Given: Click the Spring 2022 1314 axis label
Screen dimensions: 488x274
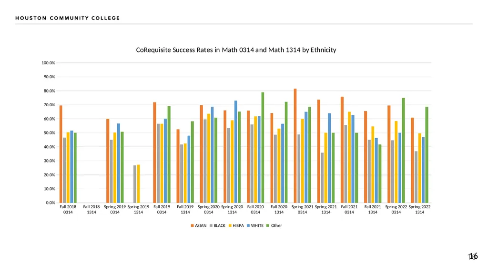Looking at the screenshot, I should (419, 210).
